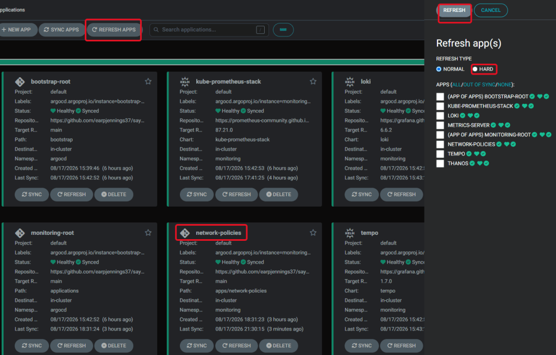Screen dimensions: 556x355
Task: Click REFRESH on kube-prometheus-stack card
Action: [236, 194]
